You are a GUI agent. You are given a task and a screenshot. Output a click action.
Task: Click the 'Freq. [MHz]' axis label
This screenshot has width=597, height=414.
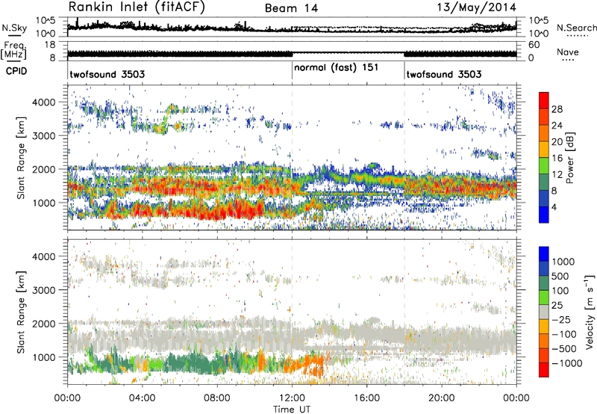click(14, 50)
